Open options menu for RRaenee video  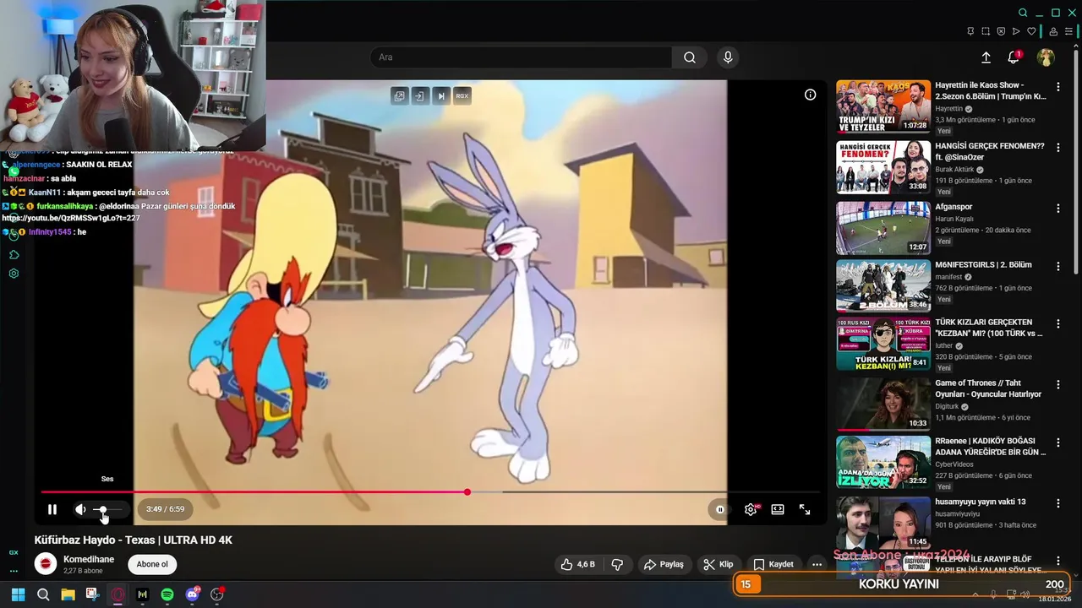click(x=1058, y=442)
